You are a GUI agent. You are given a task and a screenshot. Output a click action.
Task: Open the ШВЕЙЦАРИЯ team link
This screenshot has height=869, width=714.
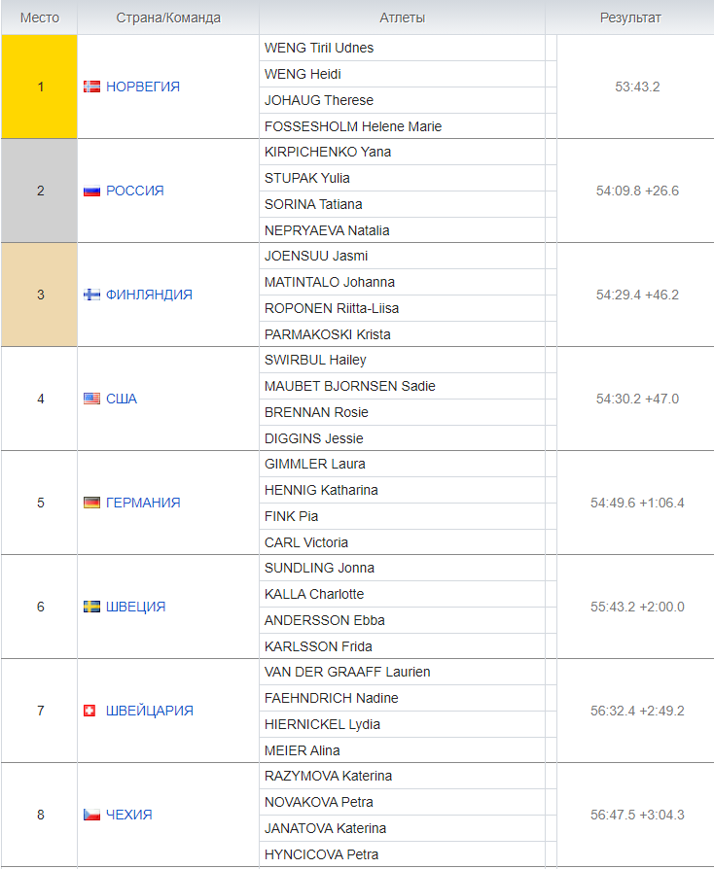click(x=150, y=711)
